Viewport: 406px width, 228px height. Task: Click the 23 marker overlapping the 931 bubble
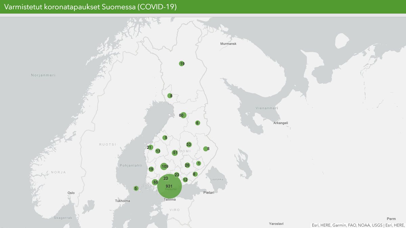[166, 178]
